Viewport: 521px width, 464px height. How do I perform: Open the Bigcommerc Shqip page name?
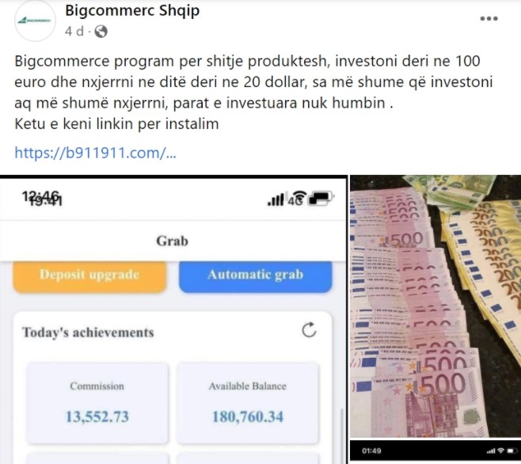[132, 10]
